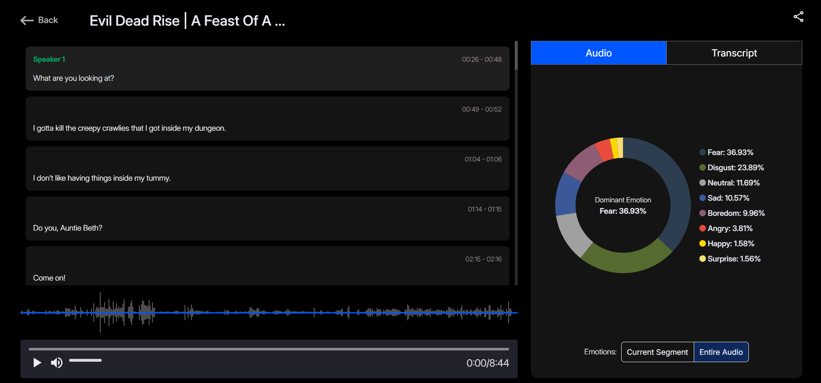Click the Angry: 3.81% legend entry

point(726,228)
